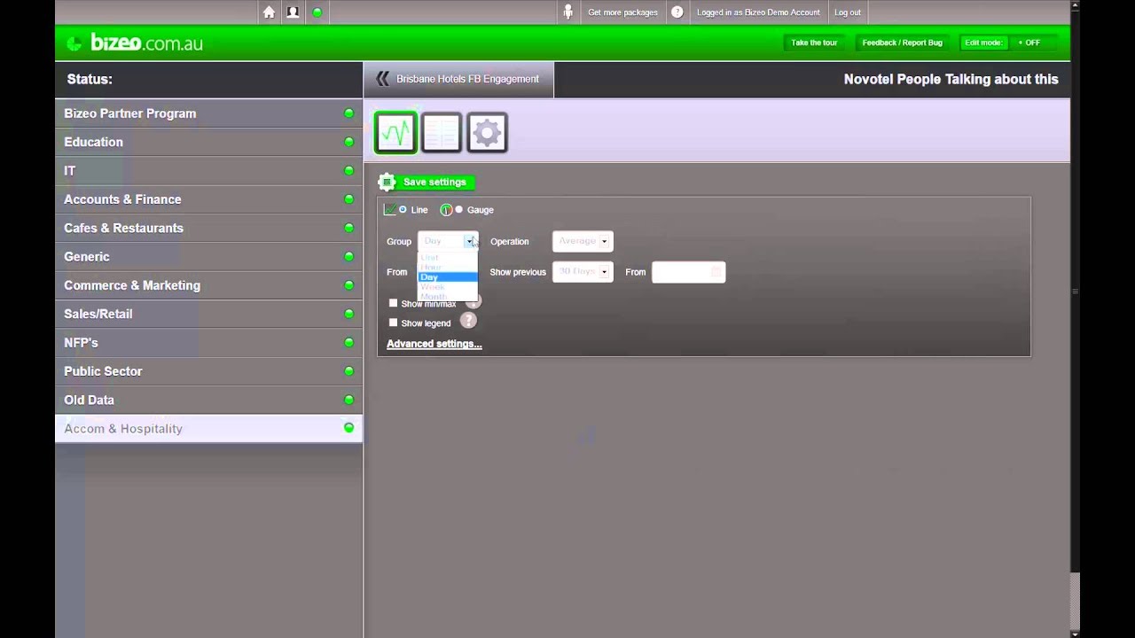Viewport: 1135px width, 638px height.
Task: Enable the Show min/max checkbox
Action: pyautogui.click(x=394, y=303)
